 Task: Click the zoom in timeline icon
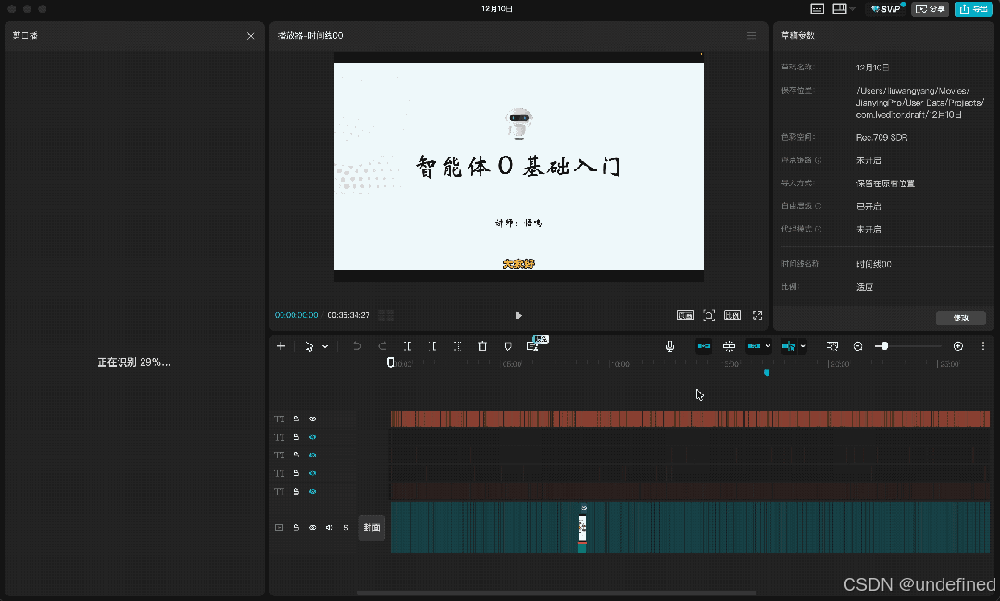958,345
